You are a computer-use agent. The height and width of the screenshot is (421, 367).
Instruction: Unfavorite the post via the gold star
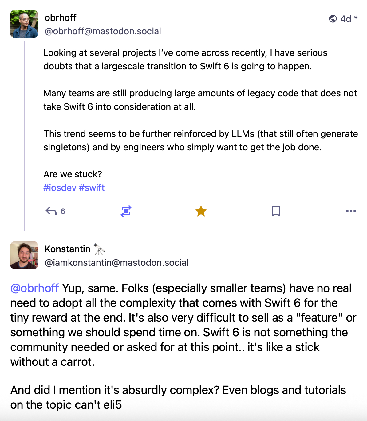(201, 211)
